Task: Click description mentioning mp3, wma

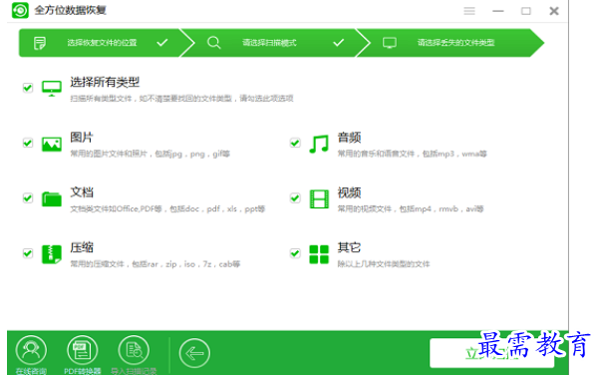Action: (x=413, y=154)
